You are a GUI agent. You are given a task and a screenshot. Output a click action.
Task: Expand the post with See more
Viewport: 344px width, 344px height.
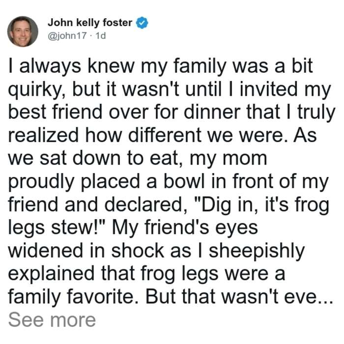(52, 320)
